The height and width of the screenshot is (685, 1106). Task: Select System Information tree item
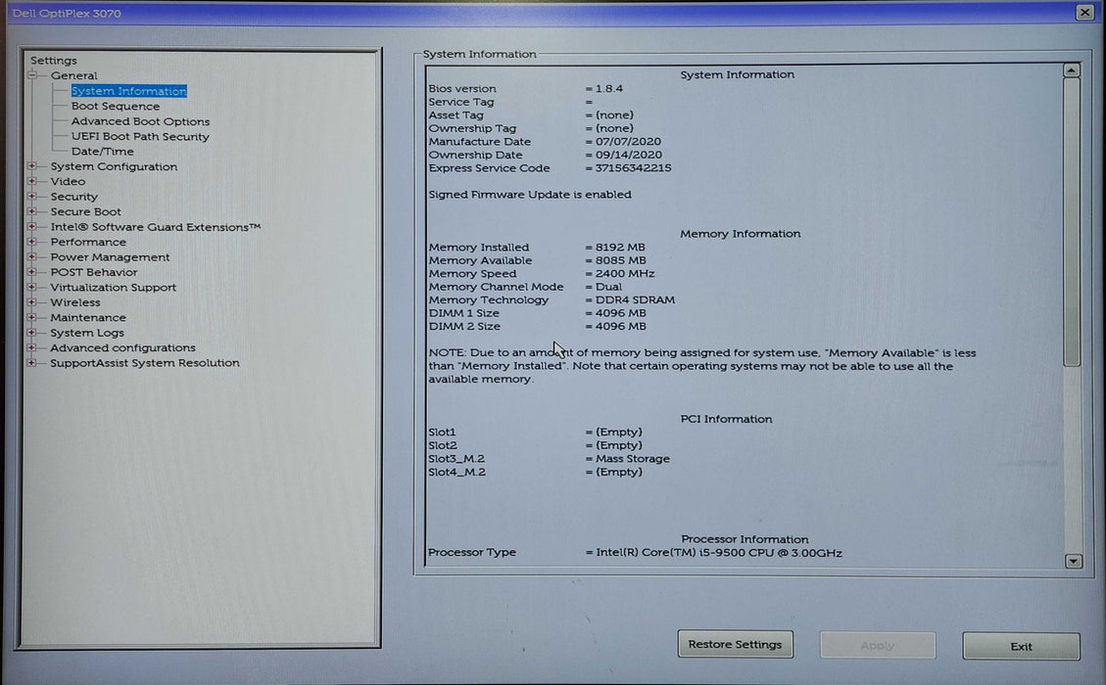(129, 91)
